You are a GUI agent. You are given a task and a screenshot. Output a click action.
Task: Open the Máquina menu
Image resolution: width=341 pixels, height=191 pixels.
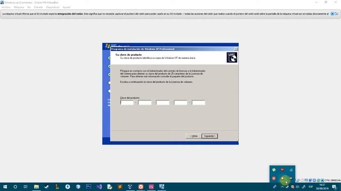coord(19,7)
